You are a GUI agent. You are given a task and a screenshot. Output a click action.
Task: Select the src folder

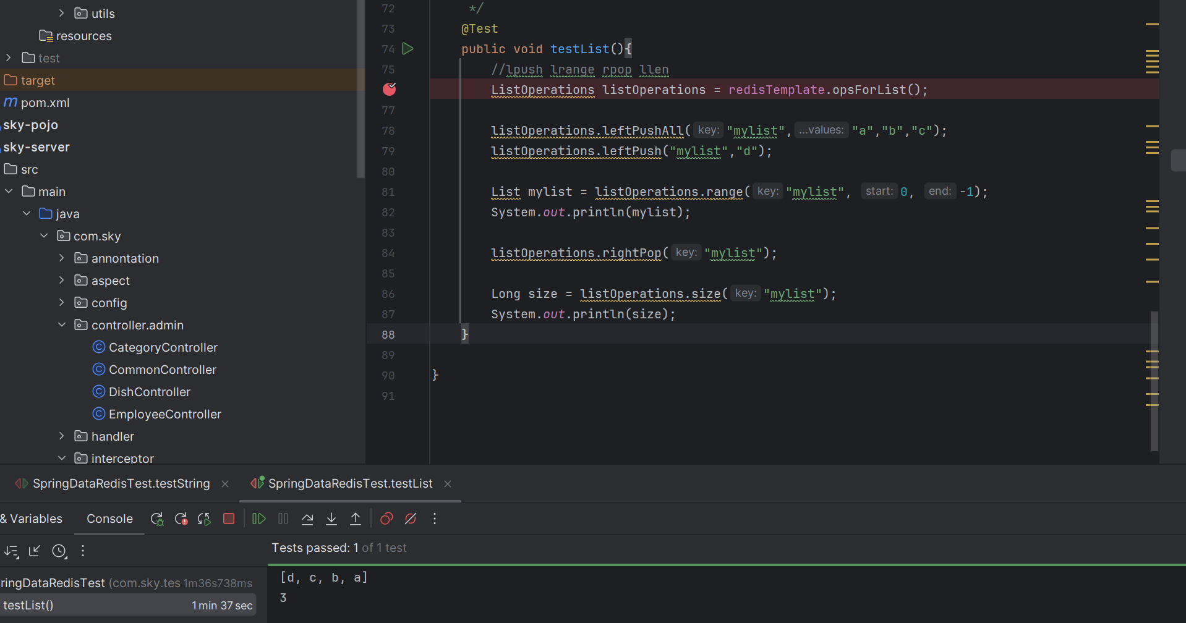tap(30, 169)
